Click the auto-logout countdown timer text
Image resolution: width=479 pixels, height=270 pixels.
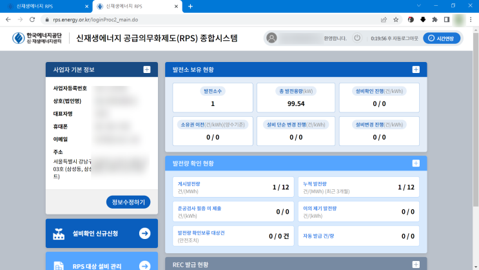tap(395, 38)
